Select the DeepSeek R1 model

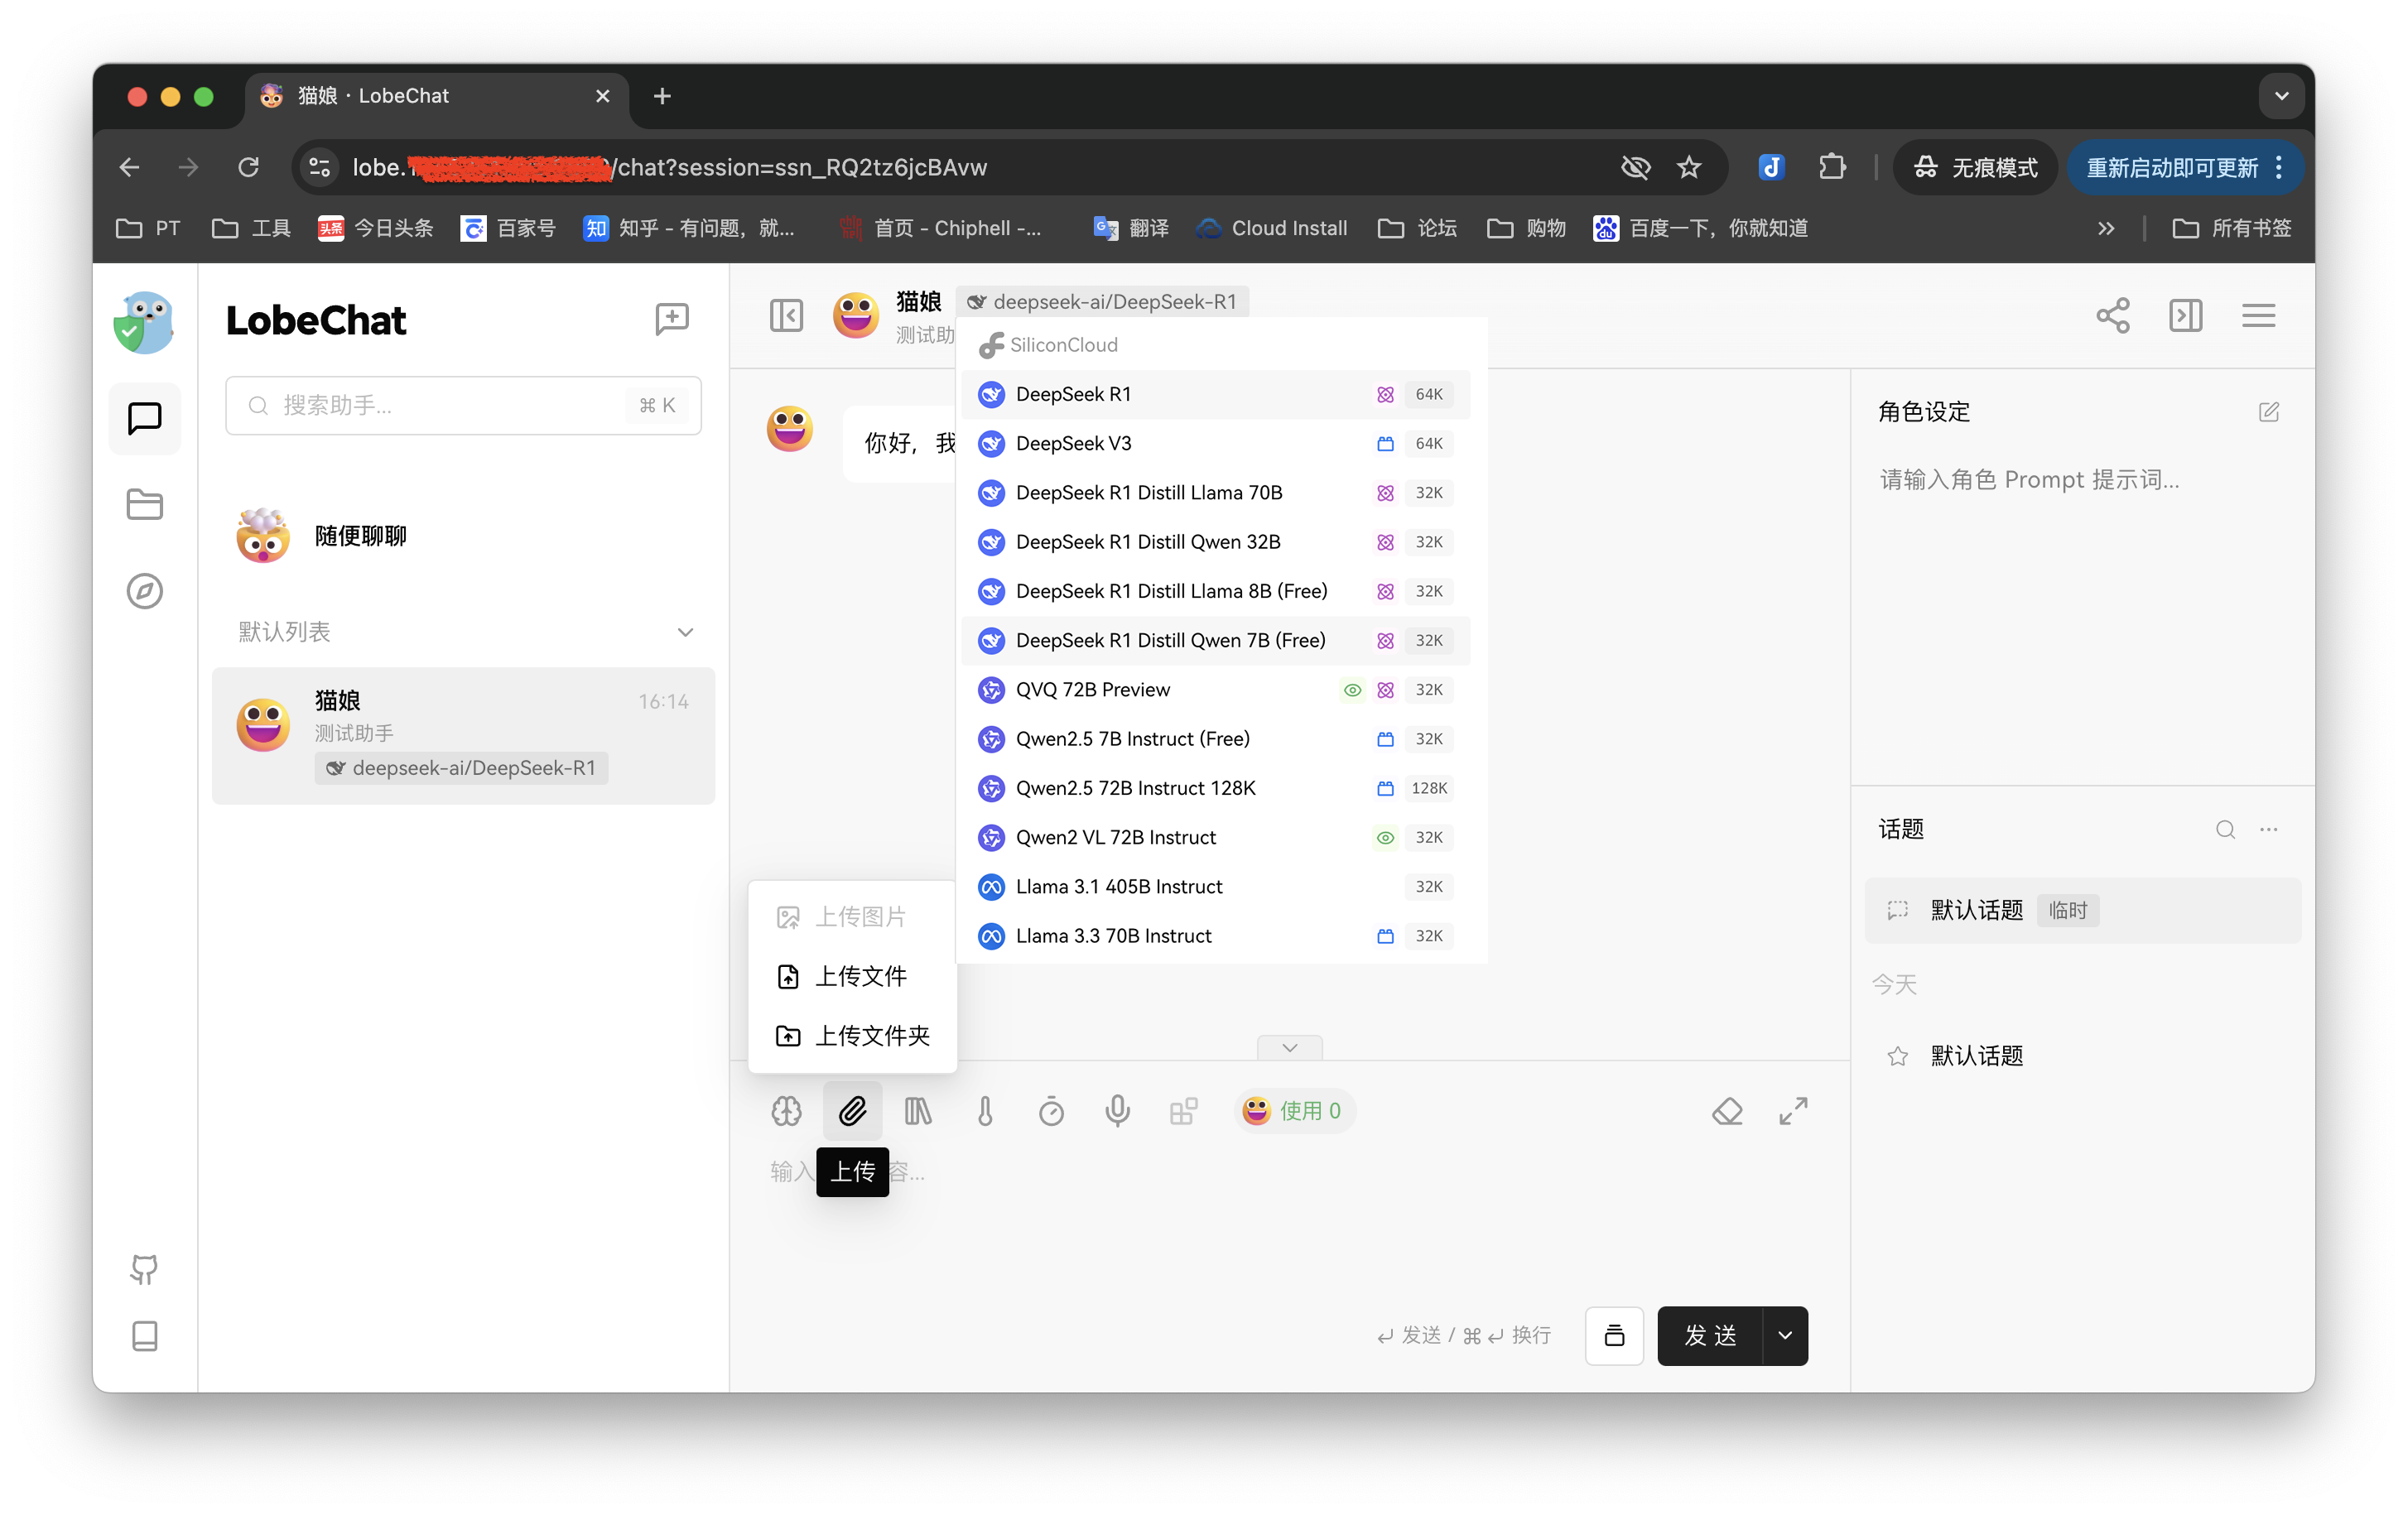tap(1215, 394)
